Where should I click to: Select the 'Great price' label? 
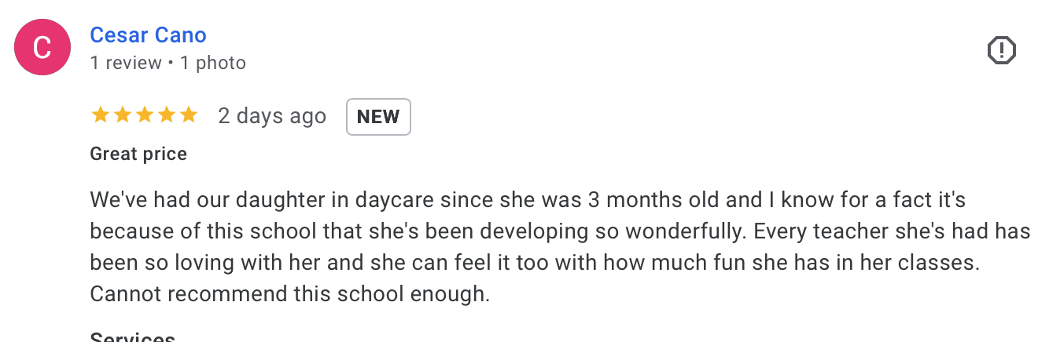138,154
